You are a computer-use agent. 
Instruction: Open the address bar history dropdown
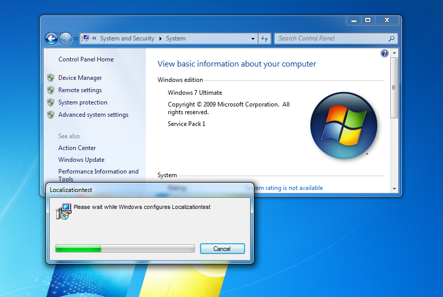[253, 39]
